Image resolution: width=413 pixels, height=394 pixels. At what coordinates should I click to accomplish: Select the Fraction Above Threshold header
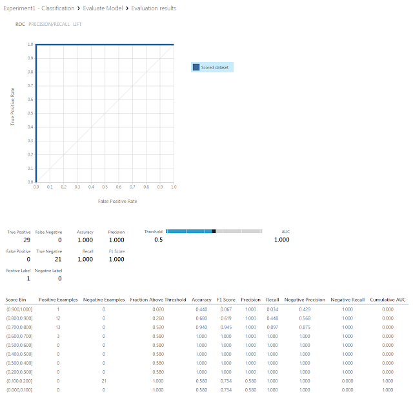click(158, 300)
